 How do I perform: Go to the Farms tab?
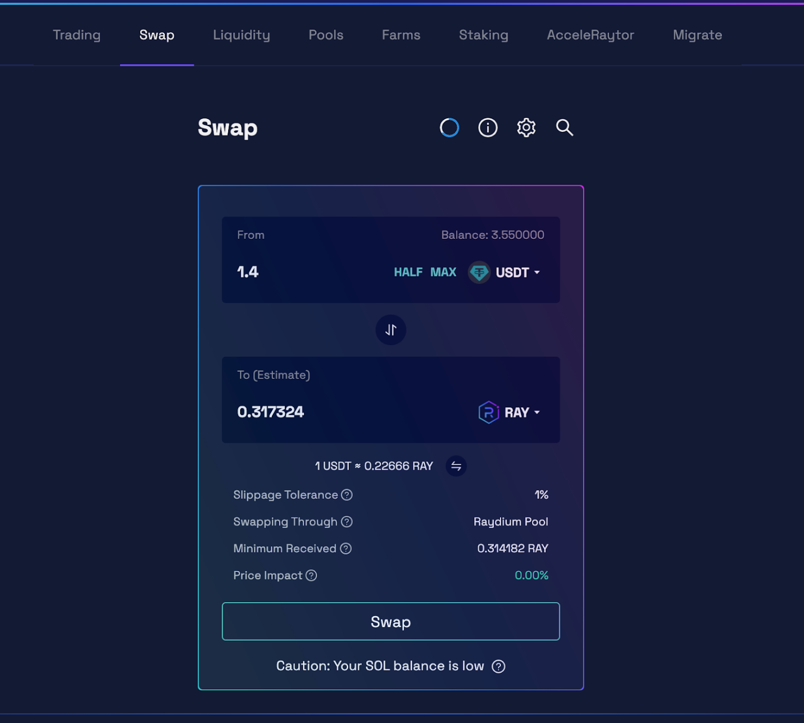pos(401,35)
